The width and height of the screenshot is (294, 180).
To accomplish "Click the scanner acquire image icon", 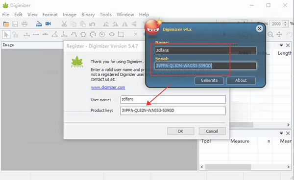I will (x=39, y=24).
